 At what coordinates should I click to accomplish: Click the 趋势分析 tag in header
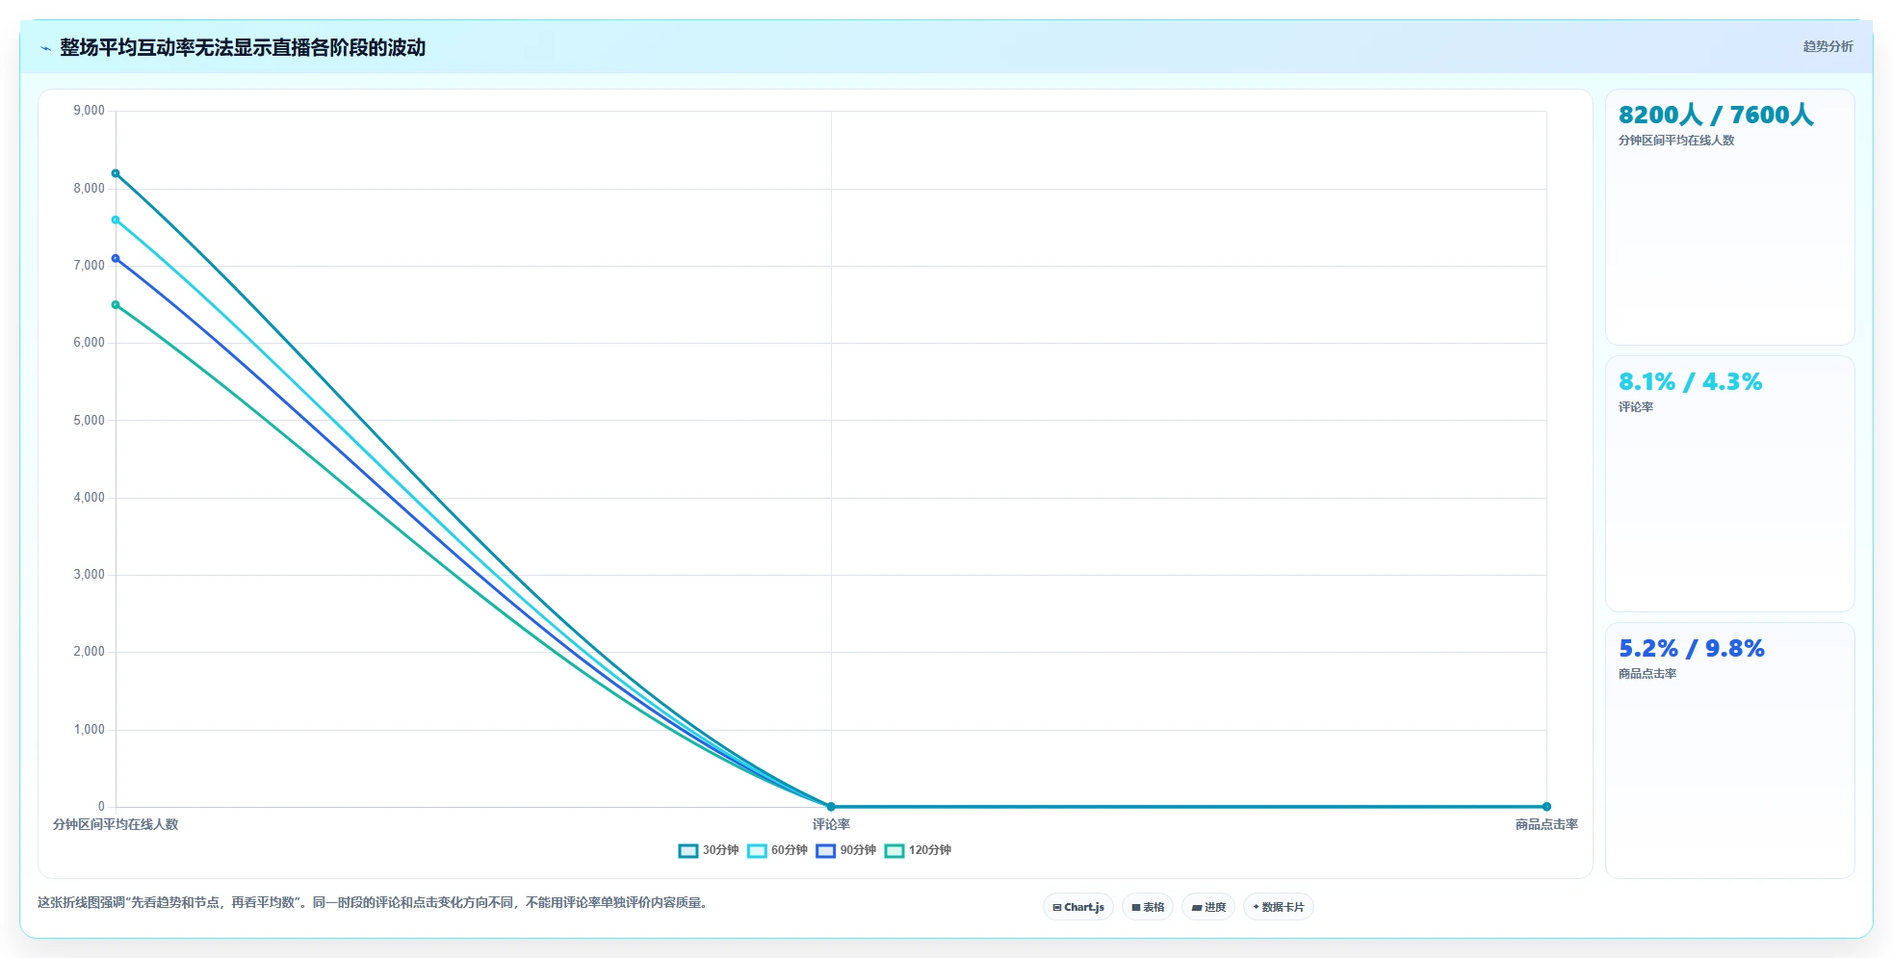(1828, 46)
